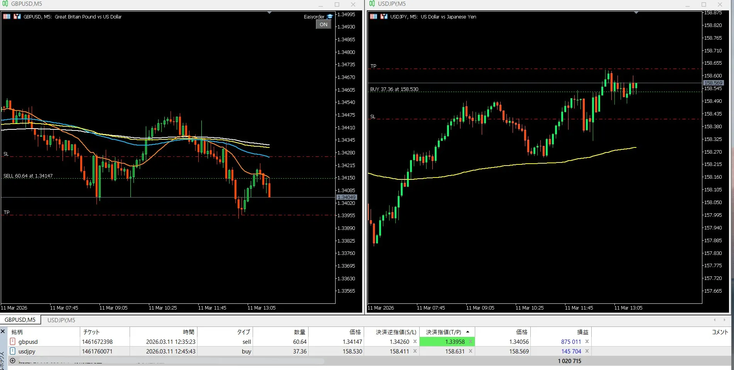734x370 pixels.
Task: Remove take profit on usdjpy position
Action: (471, 351)
